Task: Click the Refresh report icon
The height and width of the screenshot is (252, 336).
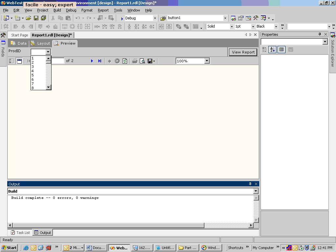Action: click(125, 61)
